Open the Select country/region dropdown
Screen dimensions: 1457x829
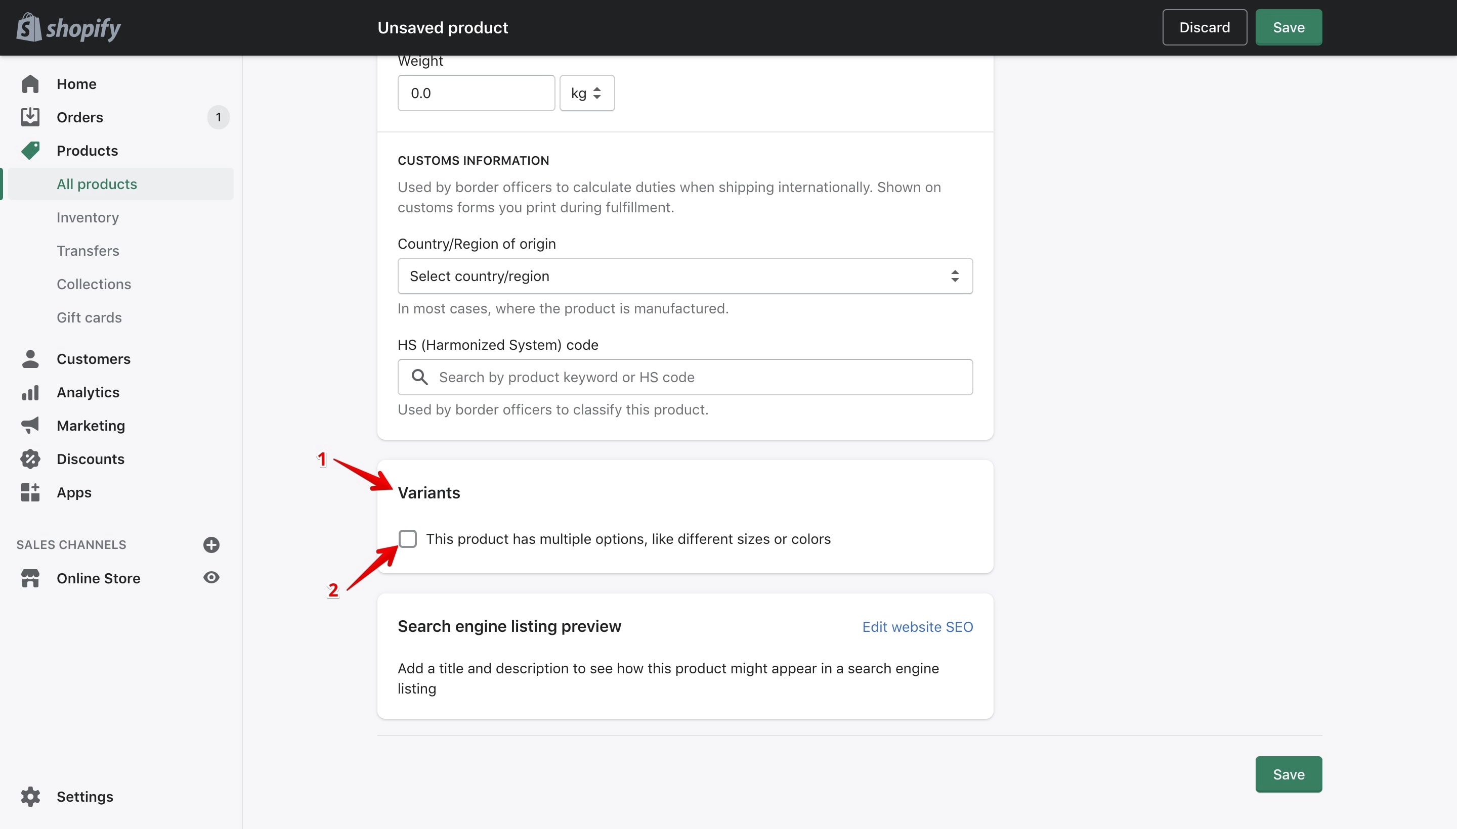point(685,276)
